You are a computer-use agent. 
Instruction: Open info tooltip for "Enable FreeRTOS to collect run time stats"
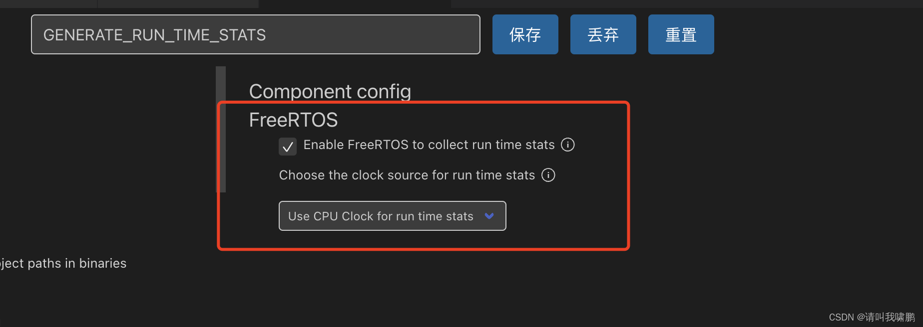[567, 145]
